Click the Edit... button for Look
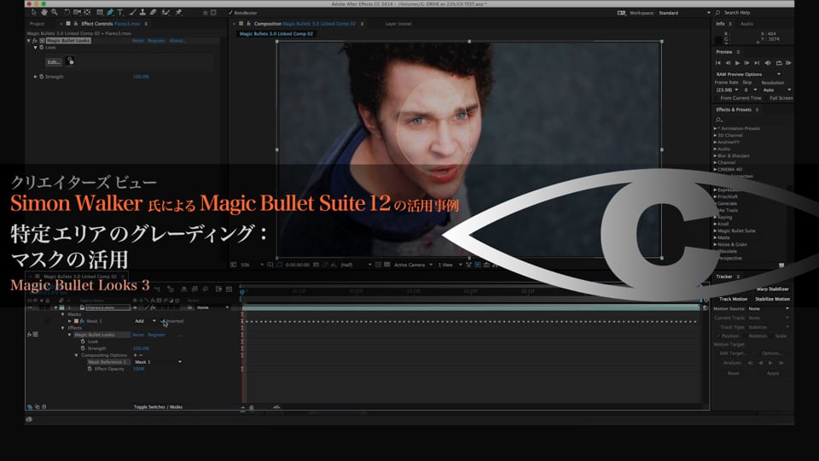This screenshot has width=819, height=461. click(x=54, y=61)
